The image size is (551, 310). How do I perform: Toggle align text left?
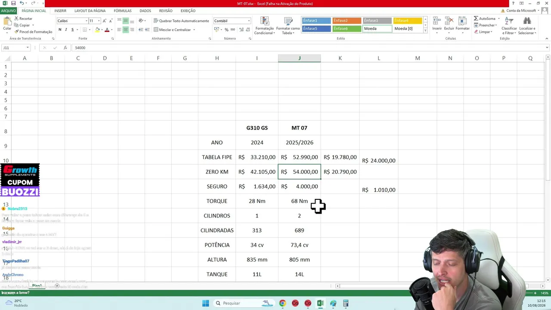tap(119, 30)
